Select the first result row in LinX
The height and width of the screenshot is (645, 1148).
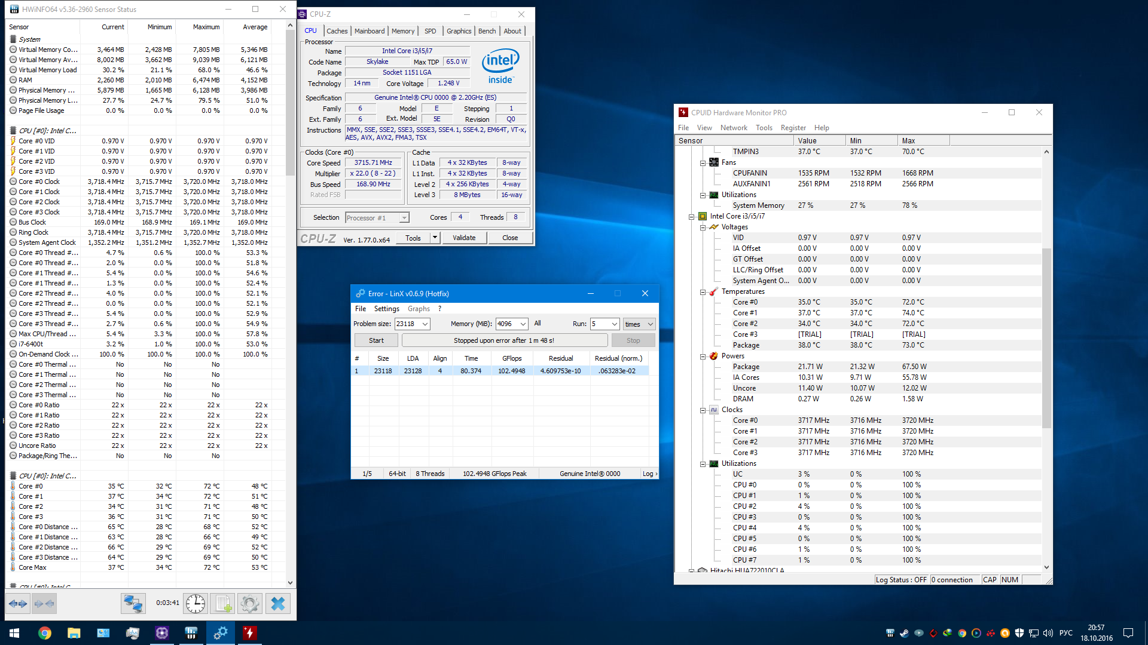click(500, 371)
